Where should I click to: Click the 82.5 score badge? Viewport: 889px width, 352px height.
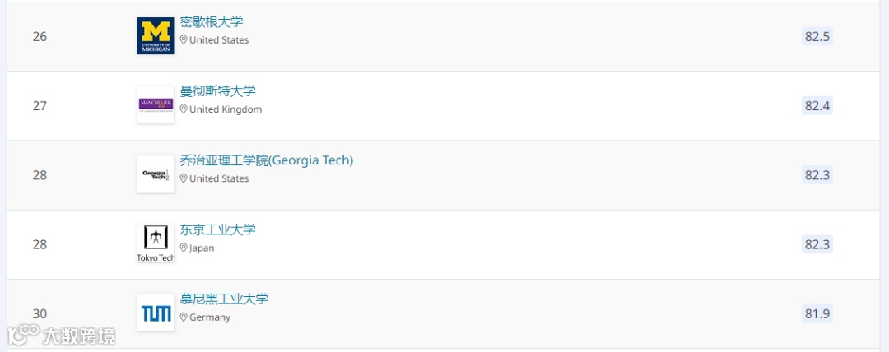click(x=817, y=36)
